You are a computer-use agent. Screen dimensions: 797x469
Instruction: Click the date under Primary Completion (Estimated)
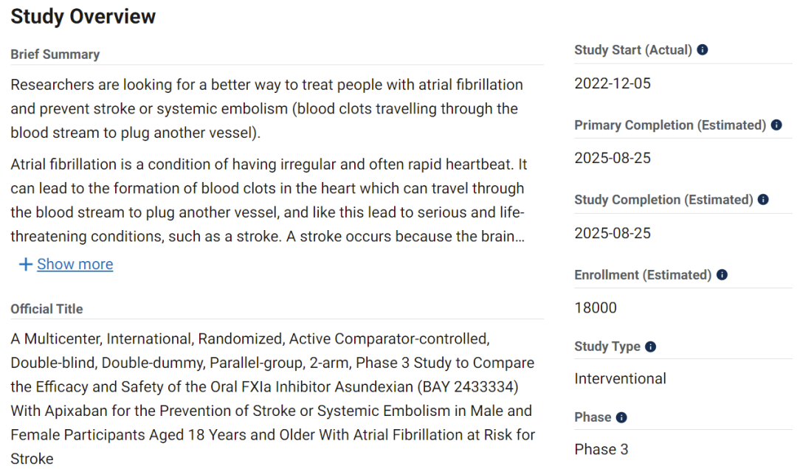613,158
